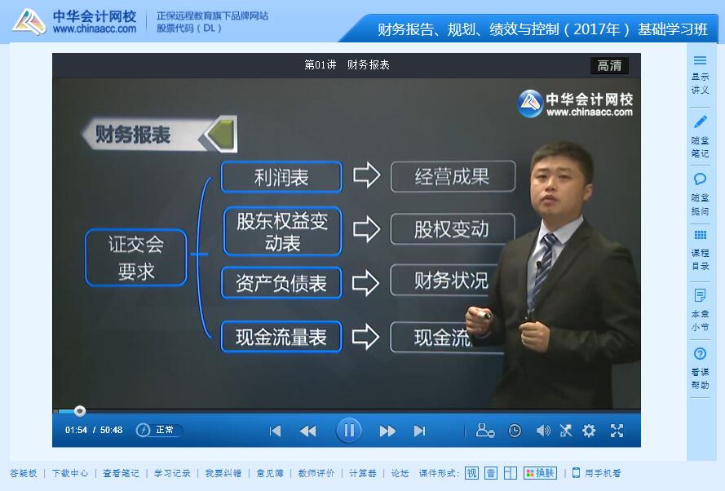The image size is (725, 491).
Task: Switch quality via 高清 button
Action: (609, 65)
